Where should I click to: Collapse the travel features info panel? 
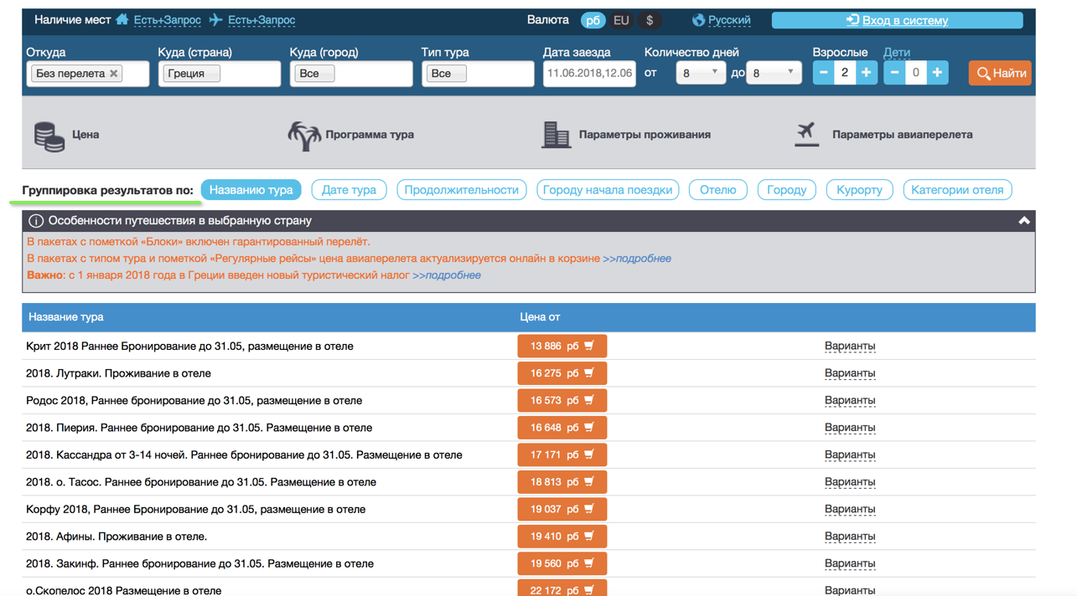[x=1023, y=221]
